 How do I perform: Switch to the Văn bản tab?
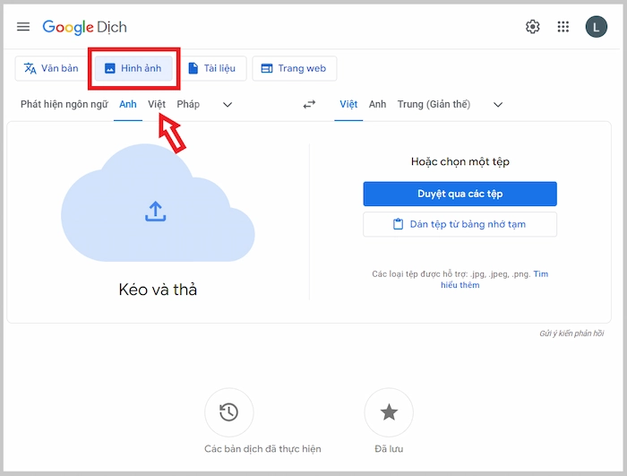tap(51, 68)
